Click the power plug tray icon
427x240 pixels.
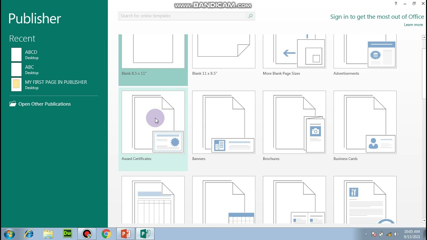pyautogui.click(x=381, y=234)
